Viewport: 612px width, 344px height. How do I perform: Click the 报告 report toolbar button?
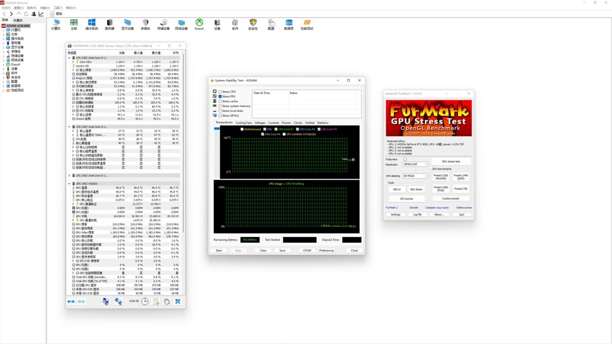click(56, 14)
